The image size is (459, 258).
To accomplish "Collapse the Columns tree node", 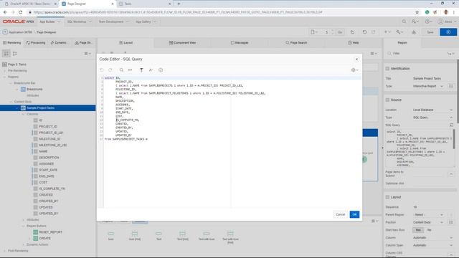I will (24, 114).
